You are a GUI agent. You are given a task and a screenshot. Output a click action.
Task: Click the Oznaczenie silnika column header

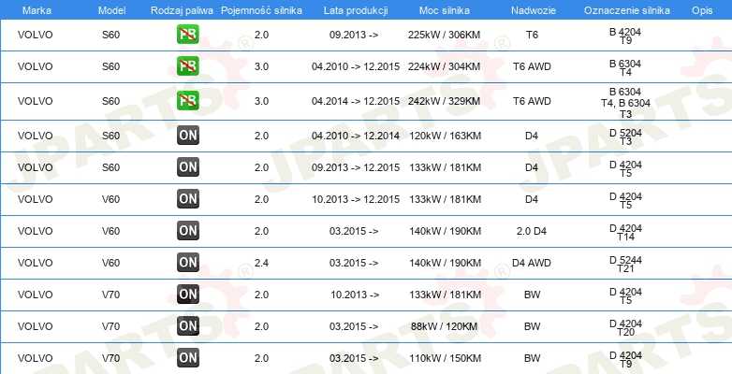tap(627, 10)
